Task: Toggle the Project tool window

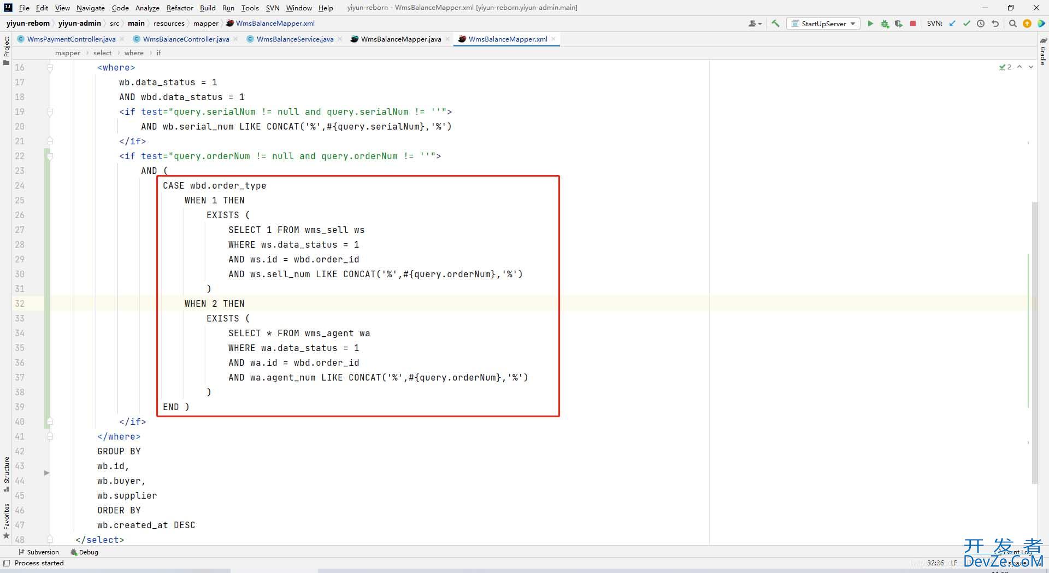Action: [6, 48]
